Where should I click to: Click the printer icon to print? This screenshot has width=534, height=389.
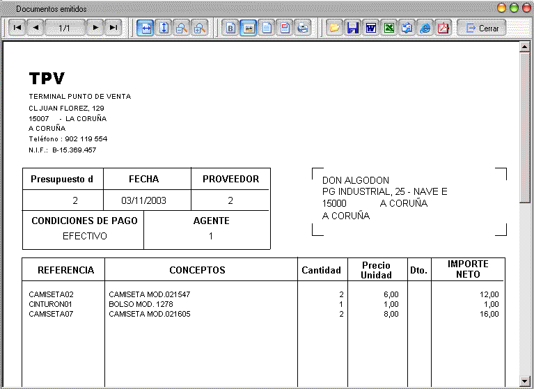303,28
